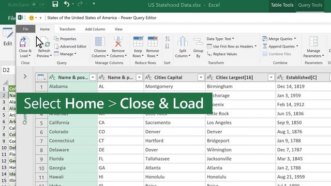Click the Choose Columns icon
The image size is (331, 186).
(100, 41)
